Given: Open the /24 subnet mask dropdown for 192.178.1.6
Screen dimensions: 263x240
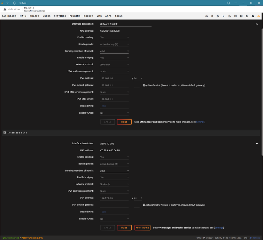Looking at the screenshot, I should pos(138,198).
